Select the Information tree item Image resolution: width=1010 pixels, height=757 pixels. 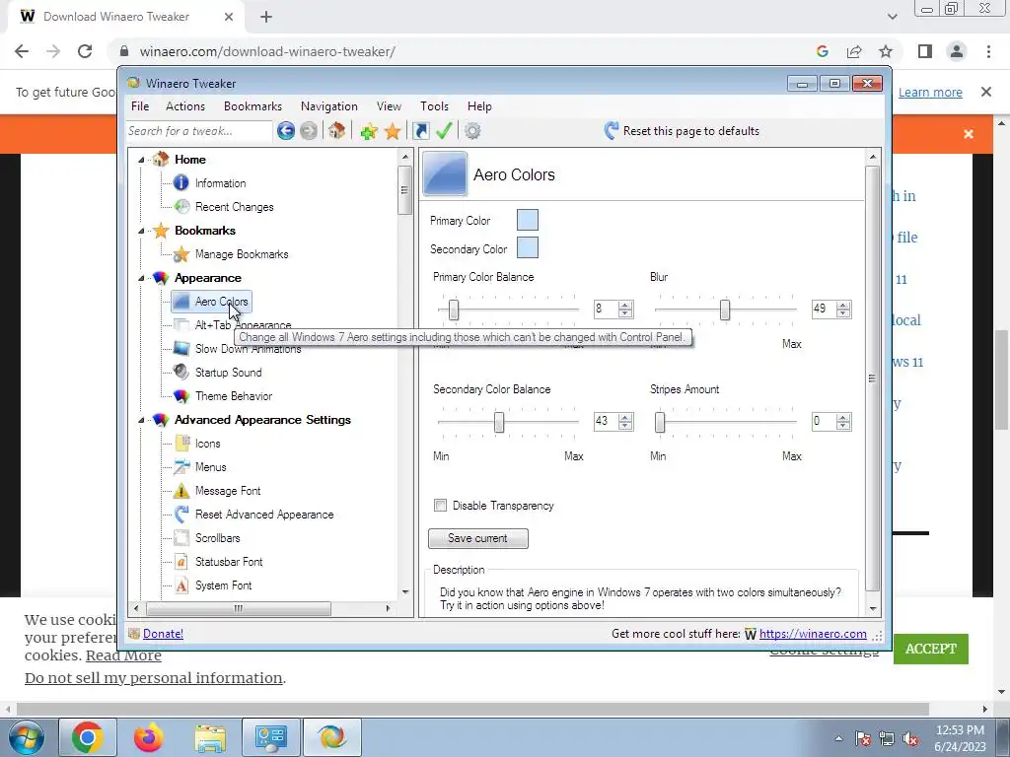coord(220,183)
